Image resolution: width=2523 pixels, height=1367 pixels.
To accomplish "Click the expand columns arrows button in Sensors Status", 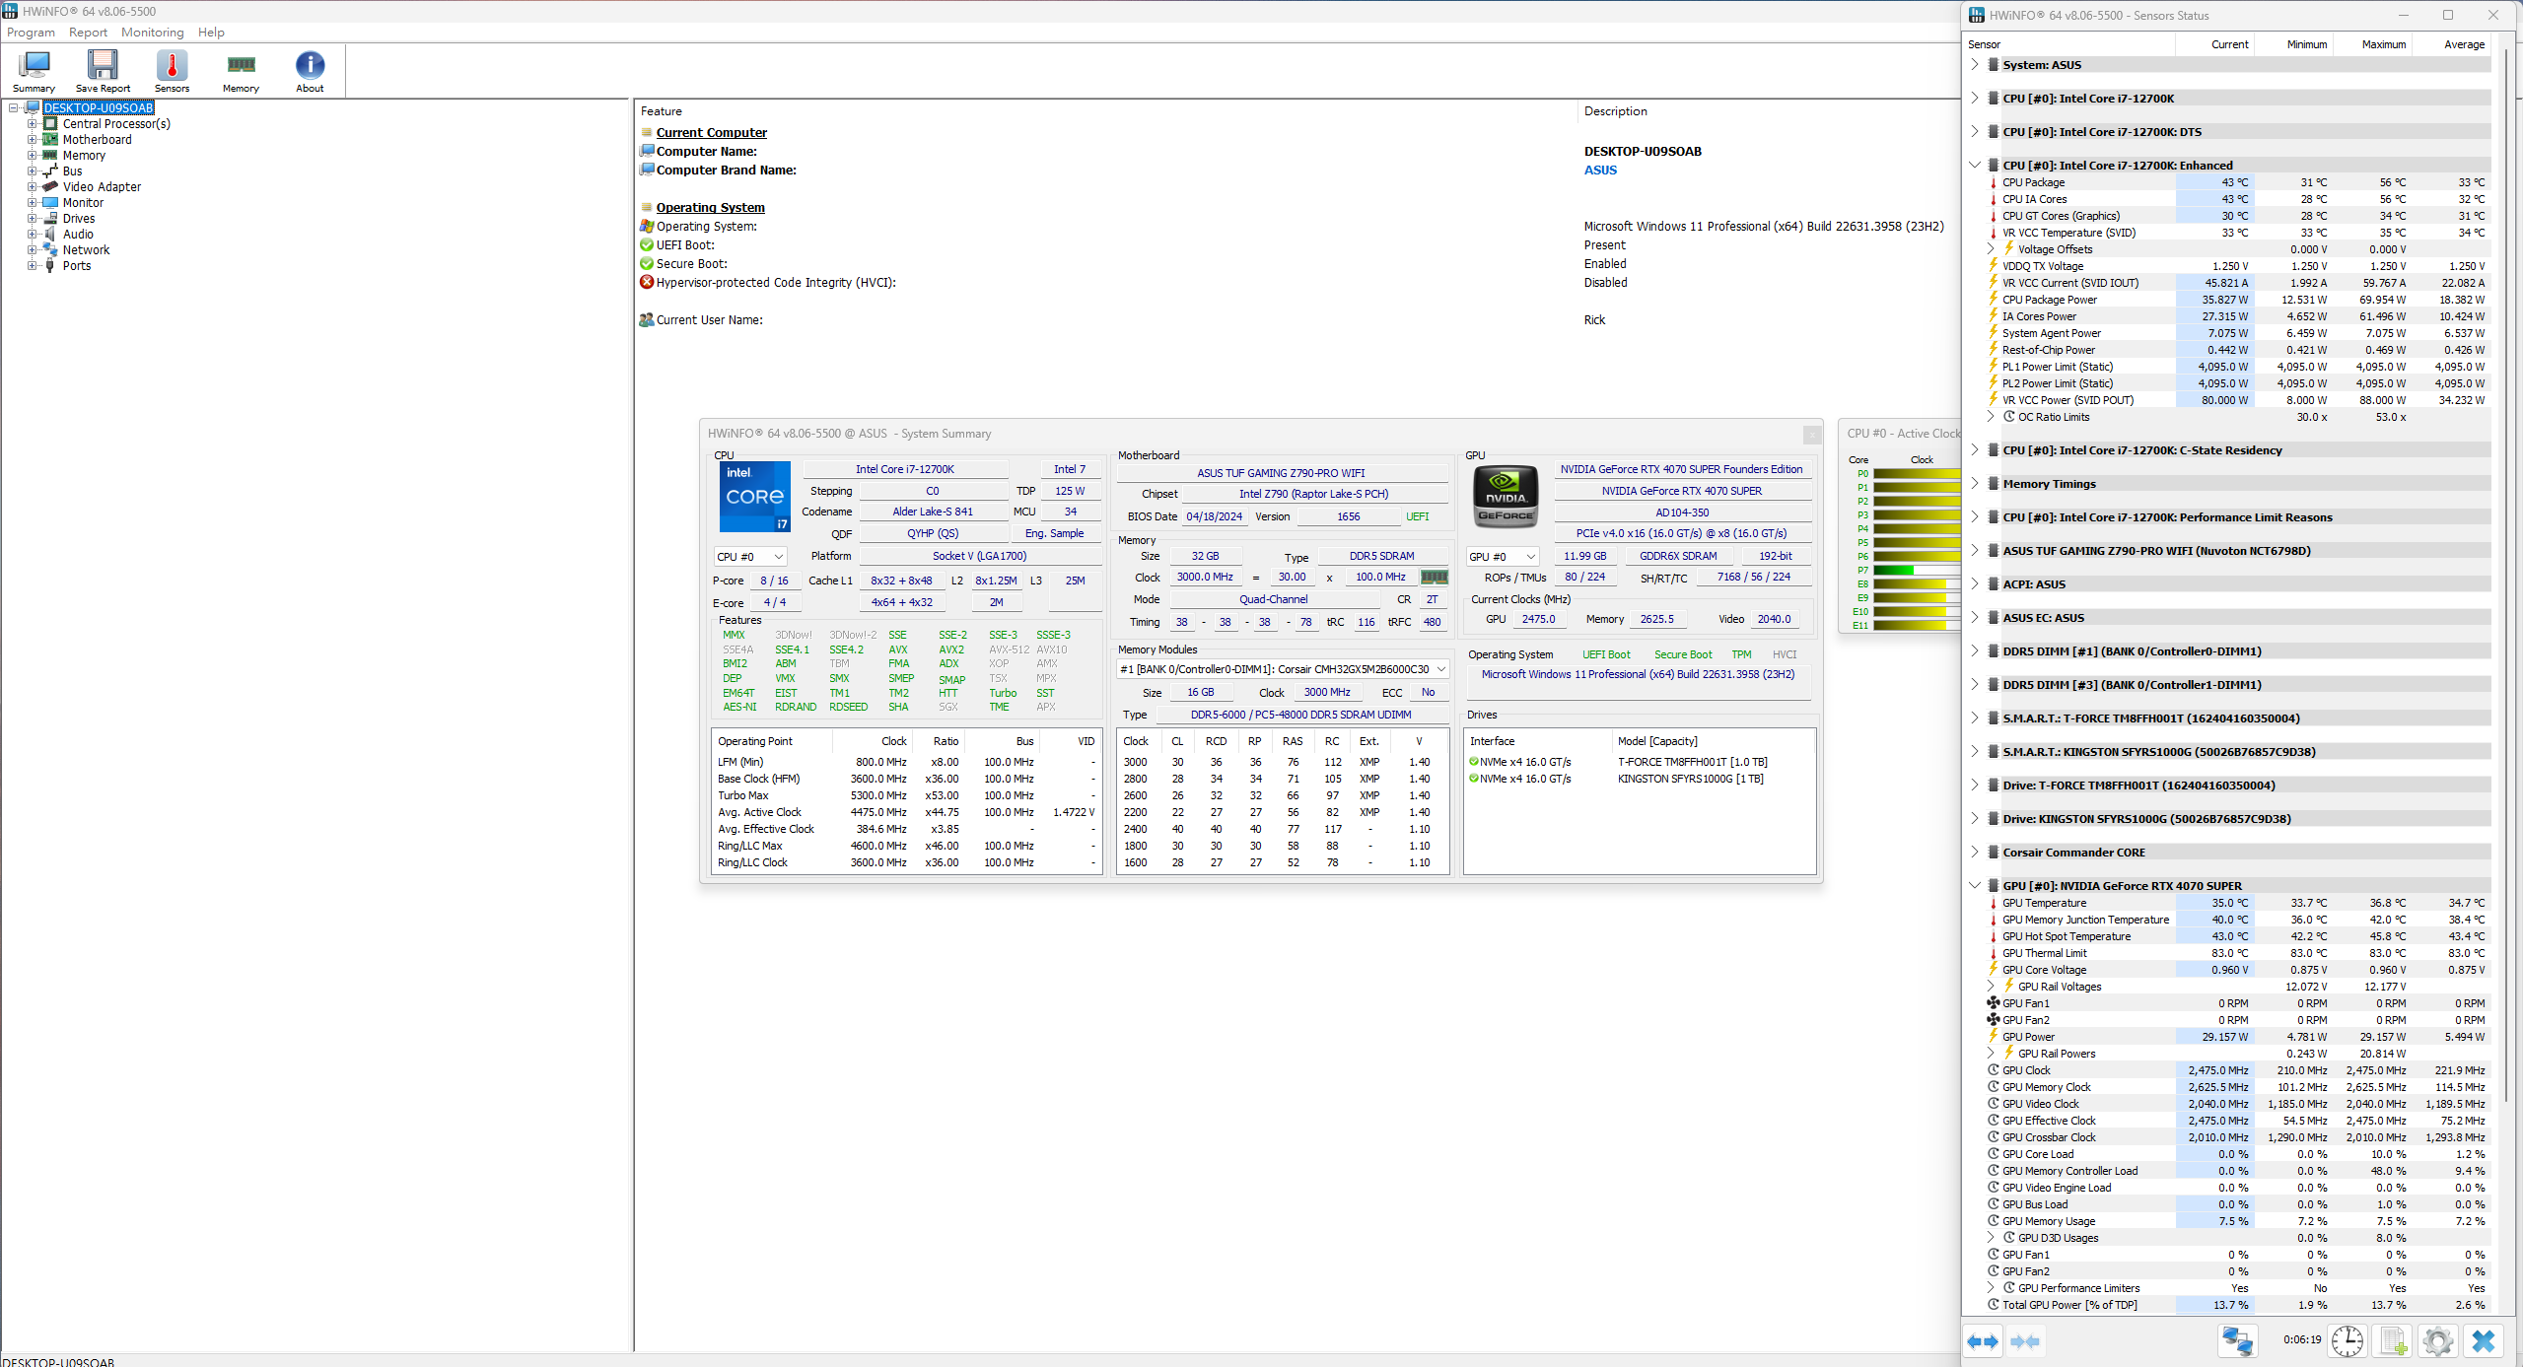I will pos(1983,1341).
